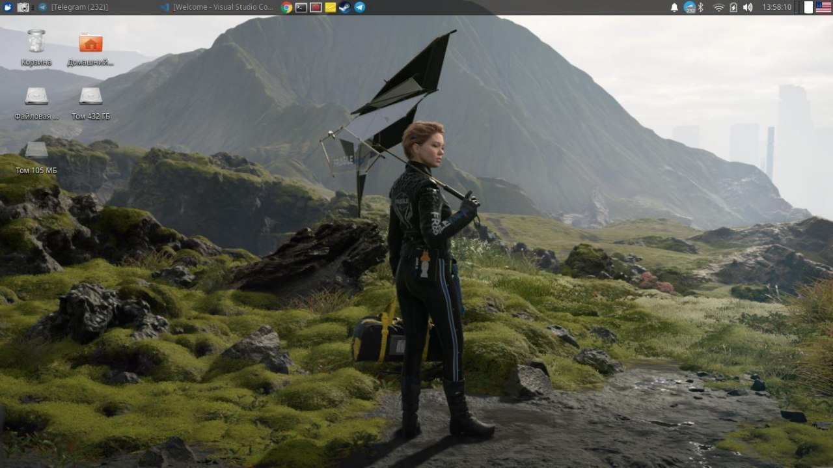Image resolution: width=833 pixels, height=468 pixels.
Task: Open the notifications bell icon
Action: click(674, 7)
